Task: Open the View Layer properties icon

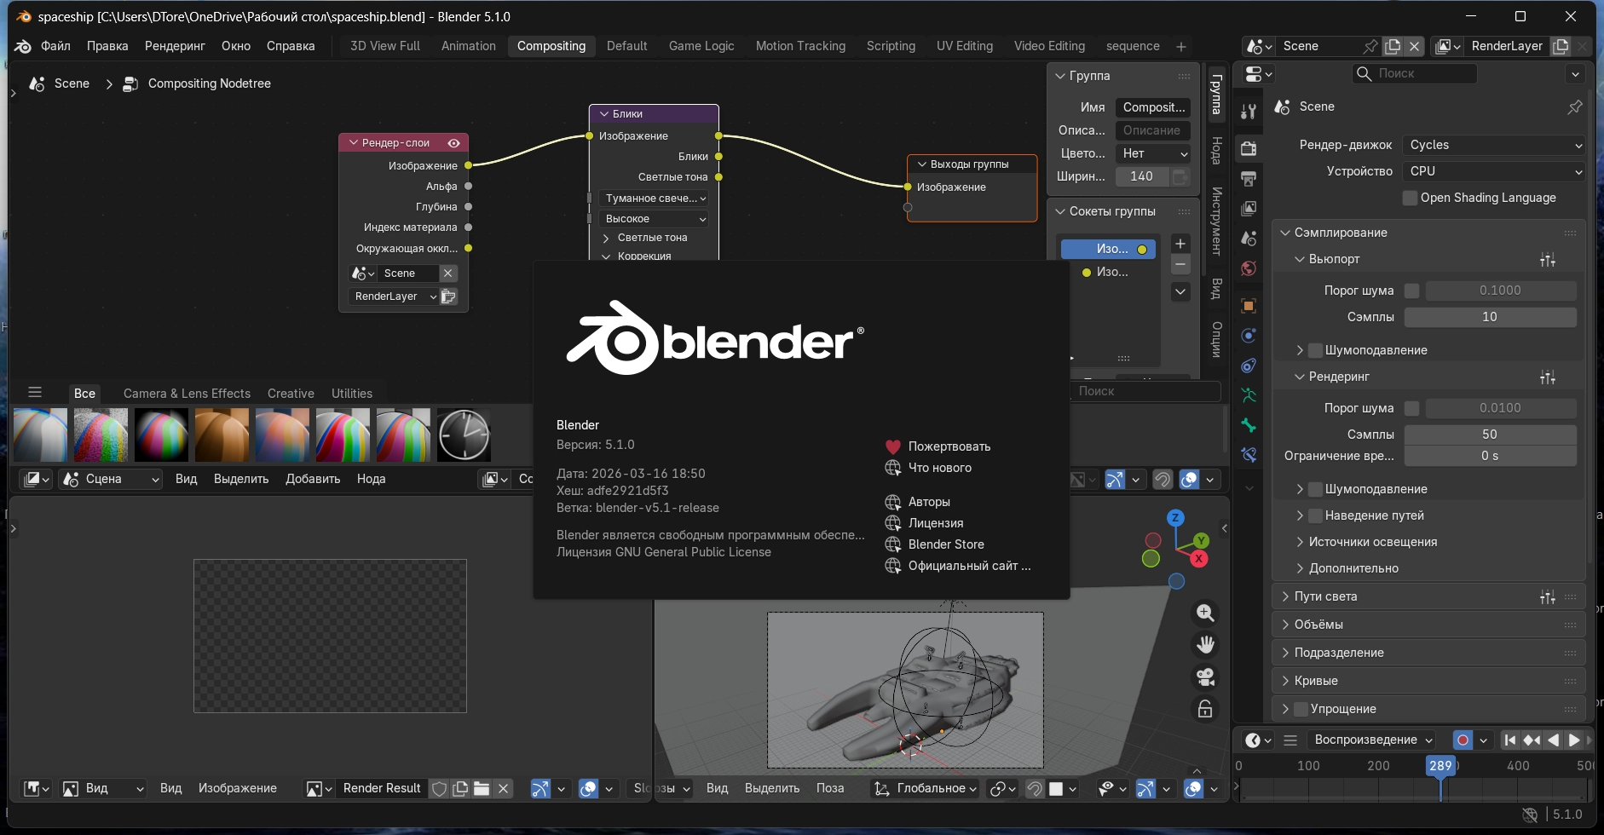Action: tap(1249, 208)
